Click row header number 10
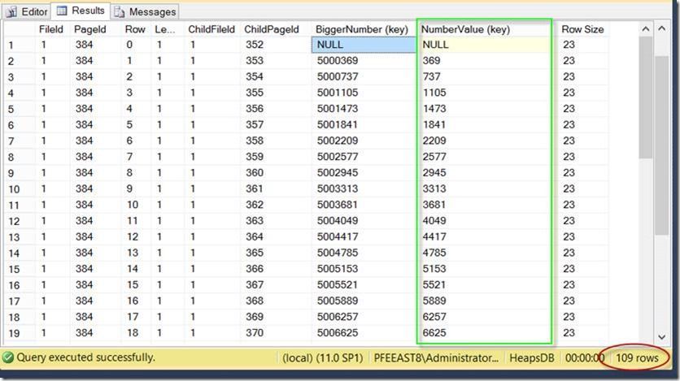The height and width of the screenshot is (381, 680). (19, 189)
